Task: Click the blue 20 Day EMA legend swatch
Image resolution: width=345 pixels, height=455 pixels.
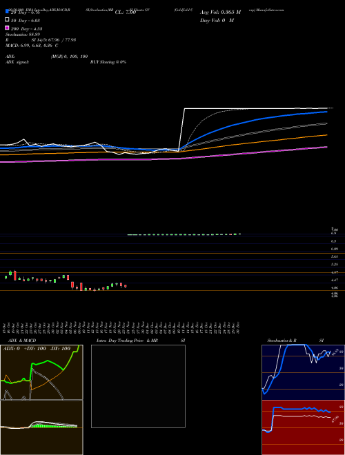Action: pyautogui.click(x=7, y=12)
